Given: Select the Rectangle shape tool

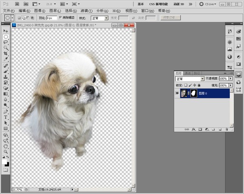Looking at the screenshot, I should 6,128.
